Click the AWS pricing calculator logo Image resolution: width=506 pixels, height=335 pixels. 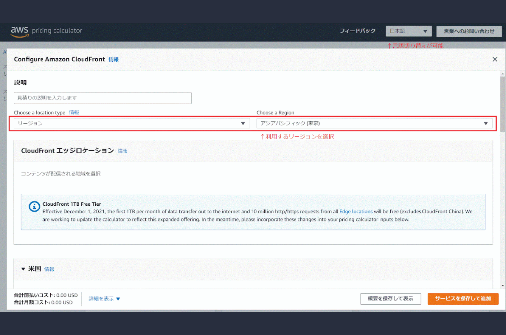[46, 31]
